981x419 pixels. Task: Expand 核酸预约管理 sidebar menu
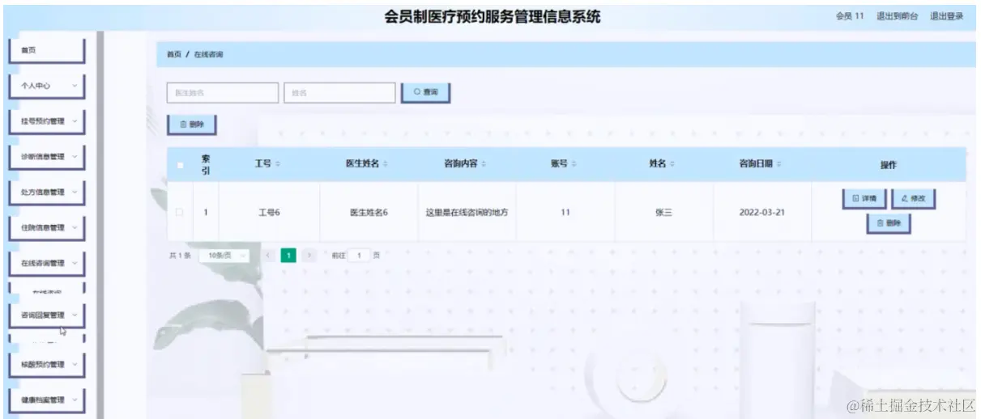(x=47, y=365)
